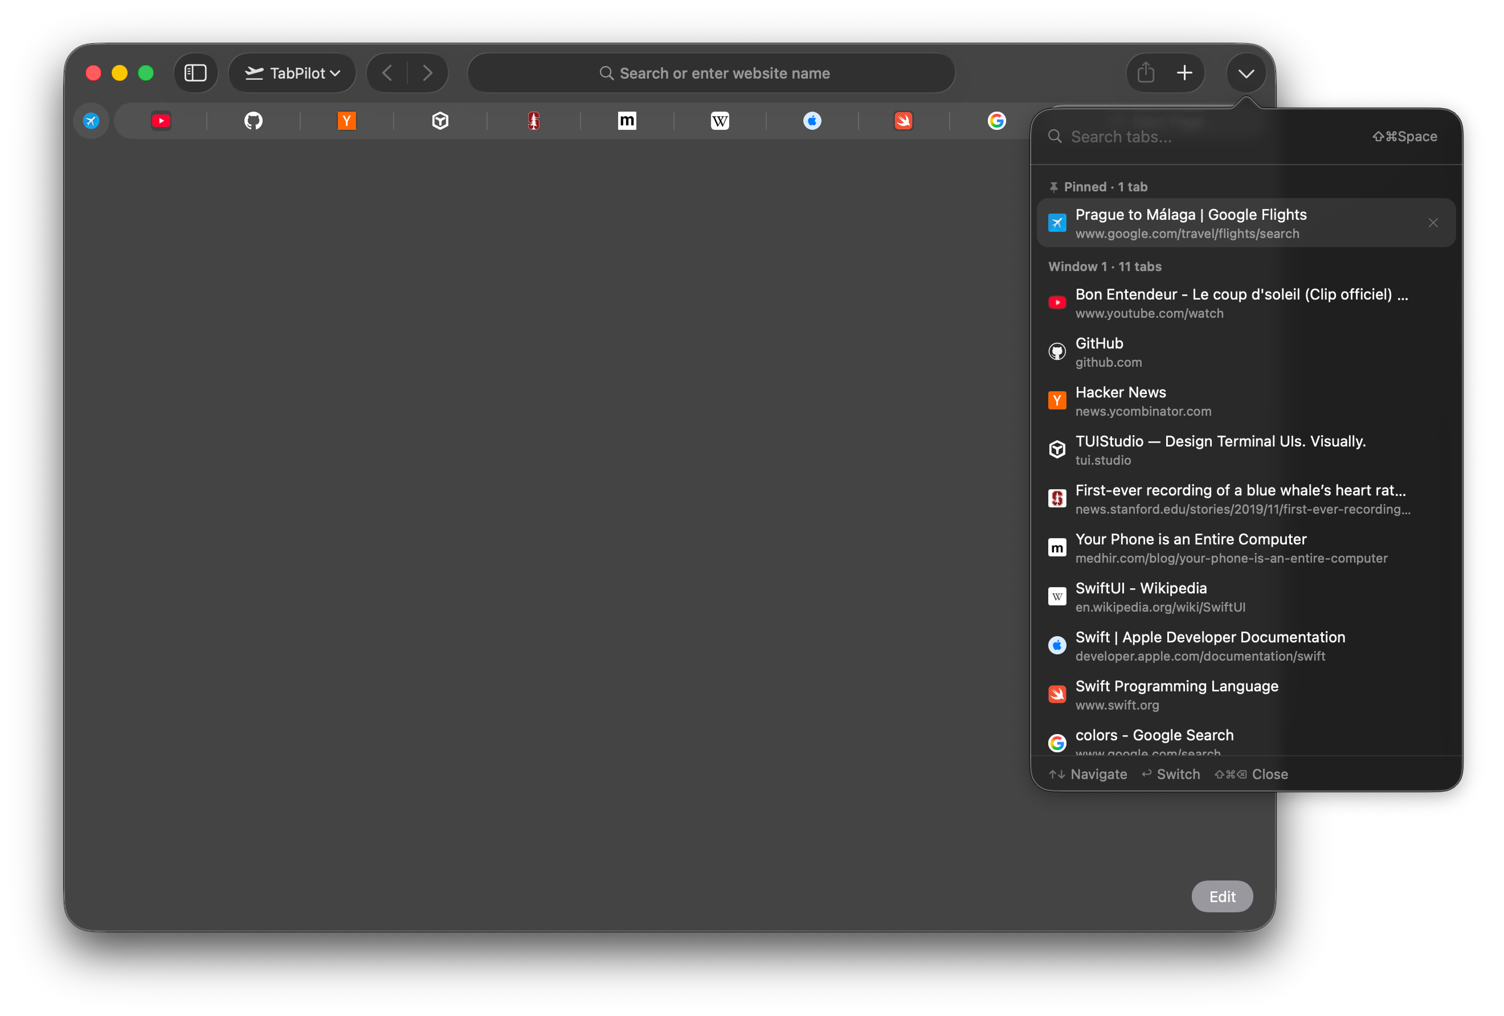Click the Pinned · 1 tab header
The height and width of the screenshot is (1016, 1504).
point(1098,187)
